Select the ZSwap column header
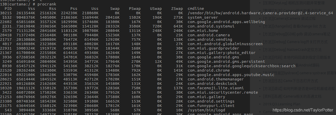 point(177,9)
